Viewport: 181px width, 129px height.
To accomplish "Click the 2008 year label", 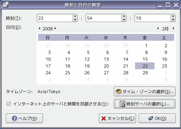I will tap(48, 29).
